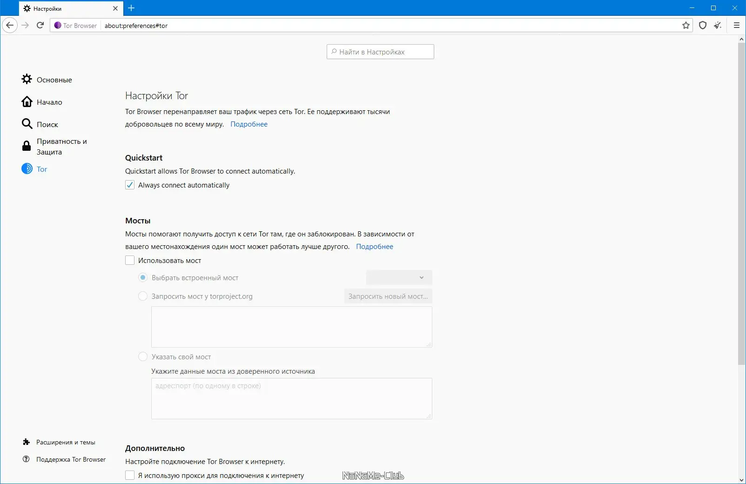The height and width of the screenshot is (484, 746).
Task: Click the Запросить новый мост button
Action: 388,296
